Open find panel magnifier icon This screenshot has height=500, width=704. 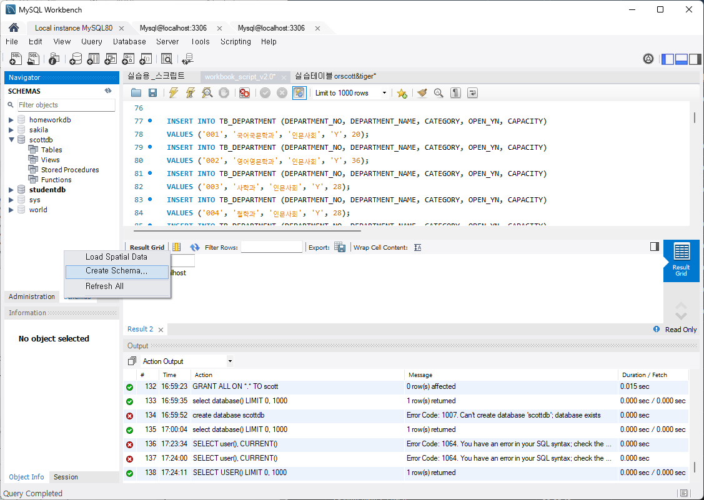[x=439, y=93]
